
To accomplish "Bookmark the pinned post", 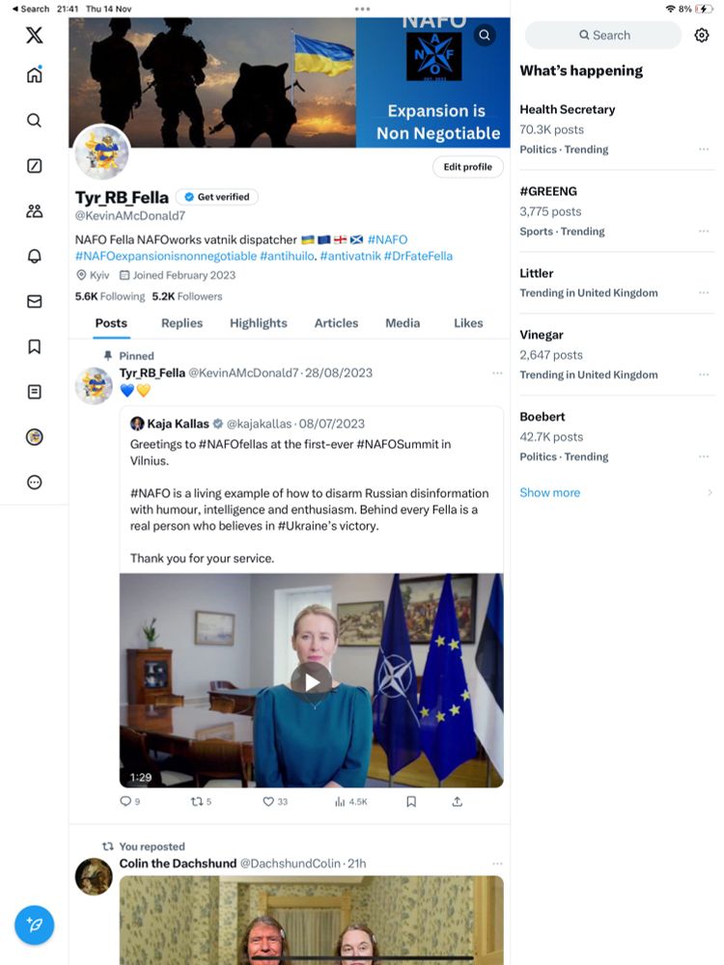I will point(411,801).
